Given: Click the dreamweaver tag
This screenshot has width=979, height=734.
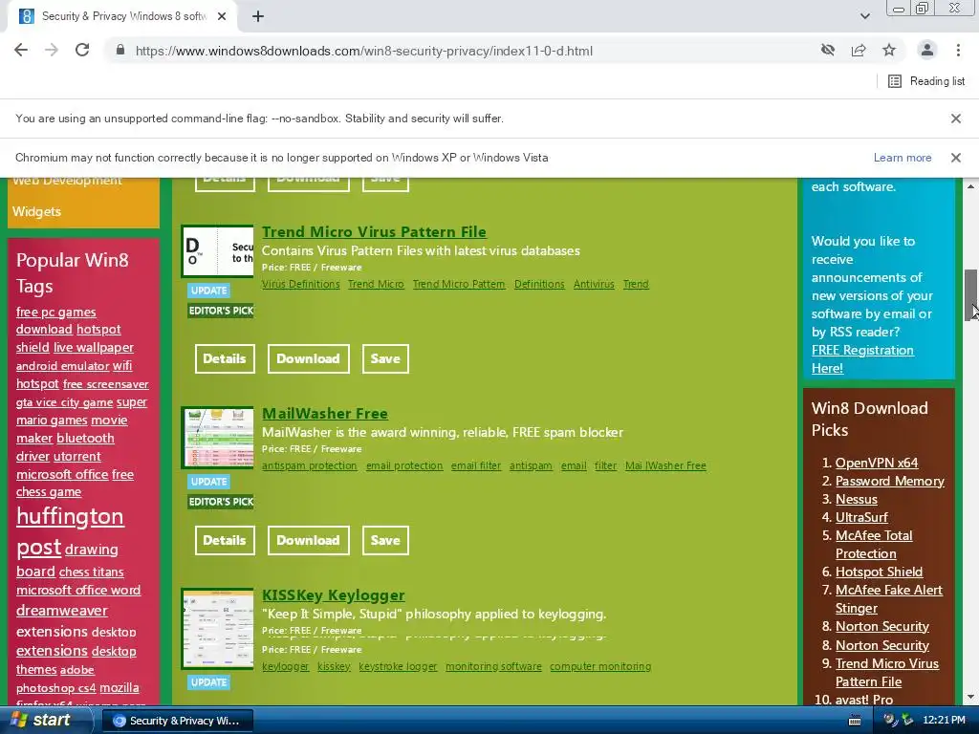Looking at the screenshot, I should (62, 611).
